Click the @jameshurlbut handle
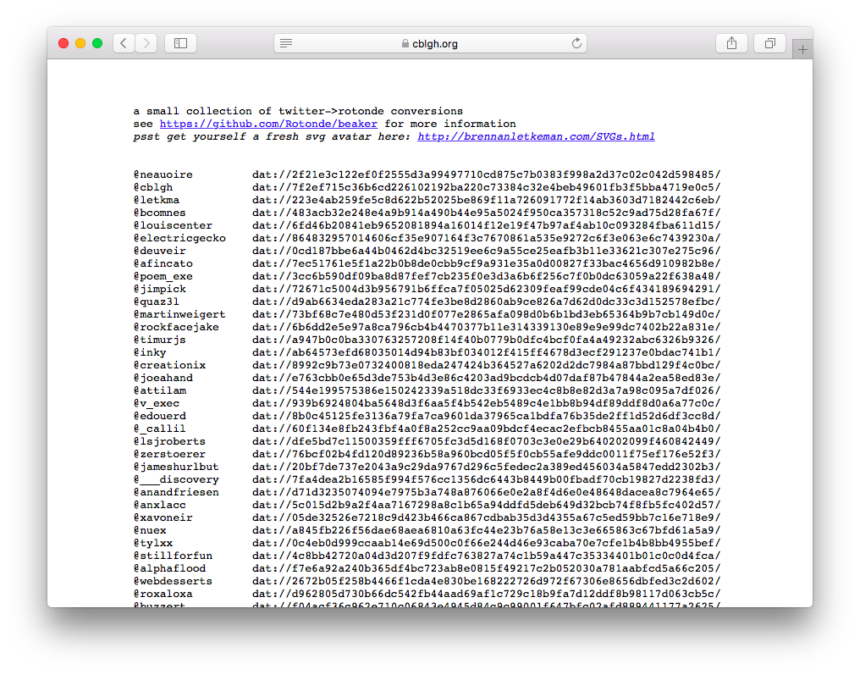 click(177, 467)
